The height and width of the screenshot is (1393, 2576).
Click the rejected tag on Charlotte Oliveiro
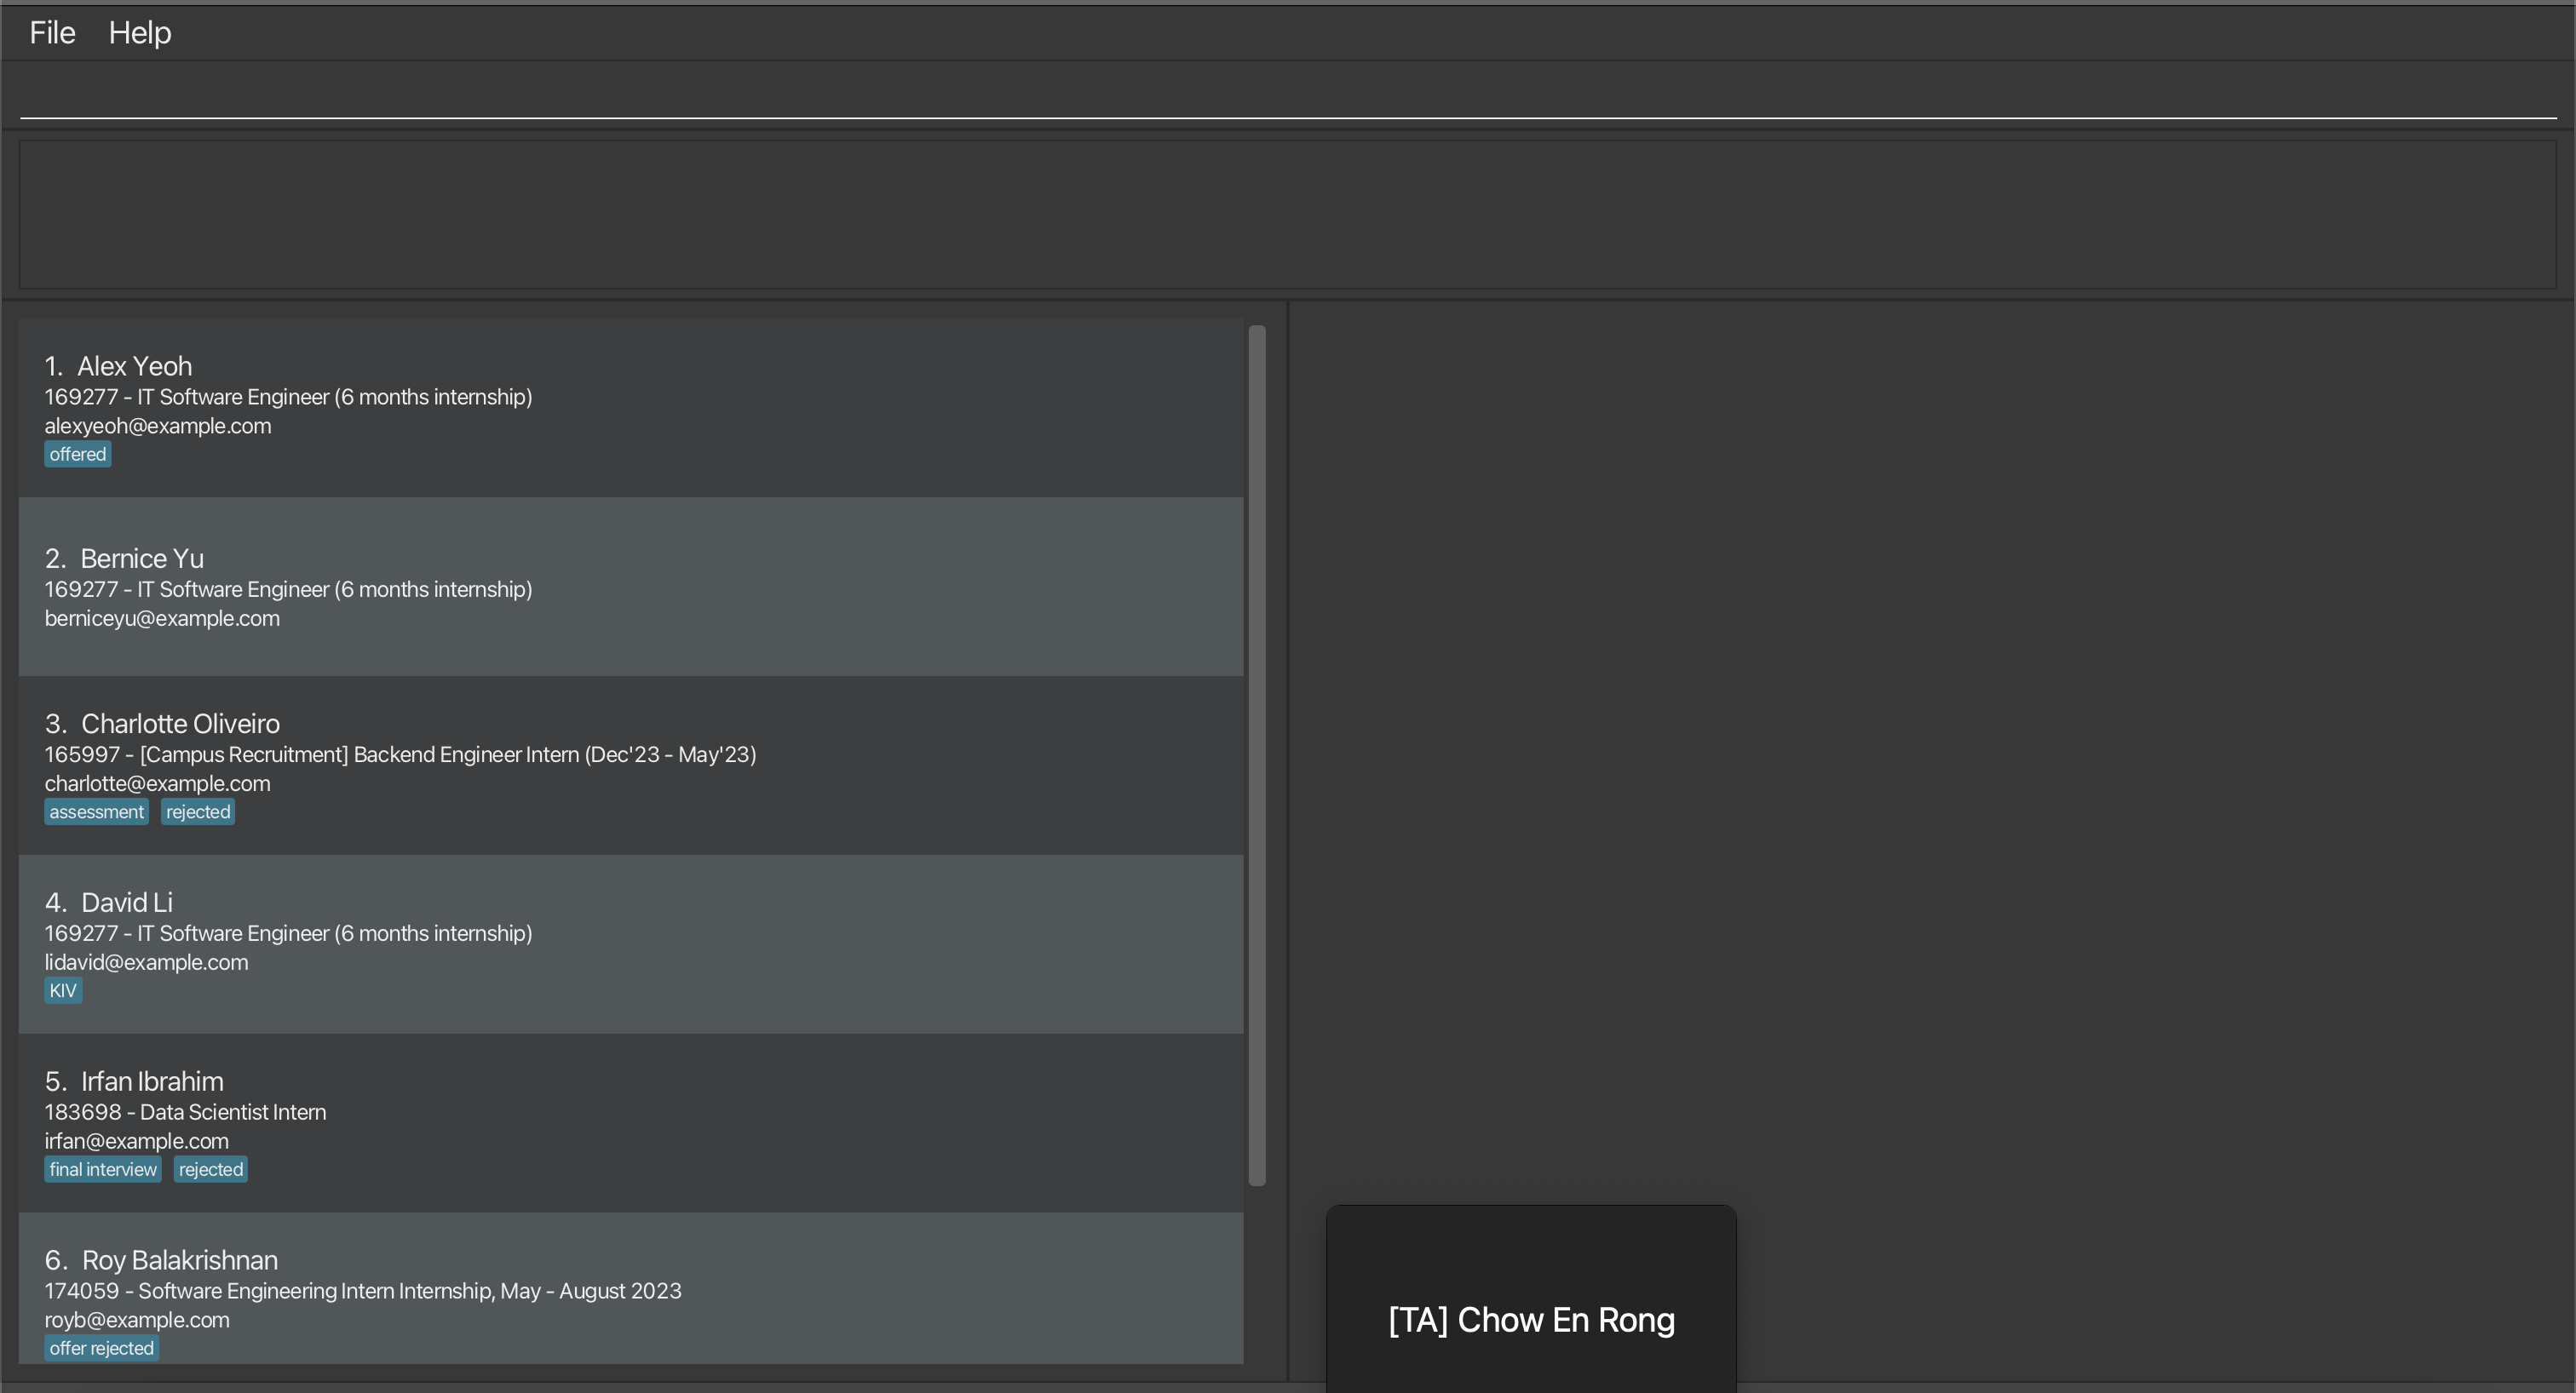198,812
